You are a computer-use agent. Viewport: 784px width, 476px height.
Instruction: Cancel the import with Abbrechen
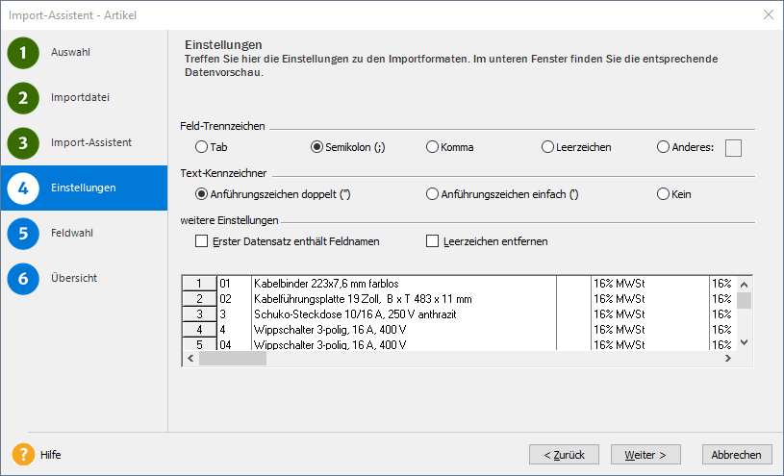point(737,455)
